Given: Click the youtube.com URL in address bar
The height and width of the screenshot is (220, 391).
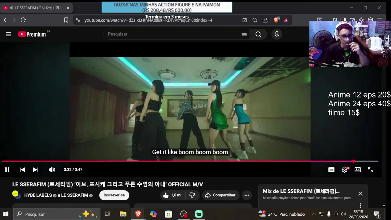Looking at the screenshot, I should tap(148, 20).
